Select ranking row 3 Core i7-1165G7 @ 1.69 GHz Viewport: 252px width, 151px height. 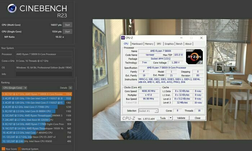(37, 103)
